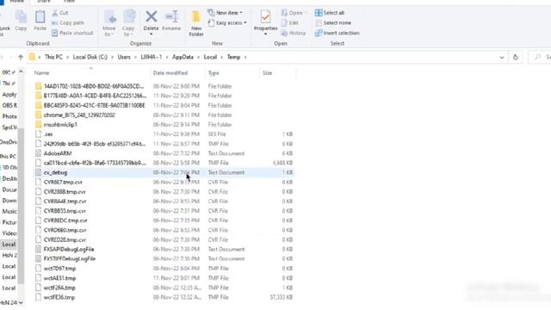The image size is (551, 310).
Task: Click the History command
Action: 294,33
